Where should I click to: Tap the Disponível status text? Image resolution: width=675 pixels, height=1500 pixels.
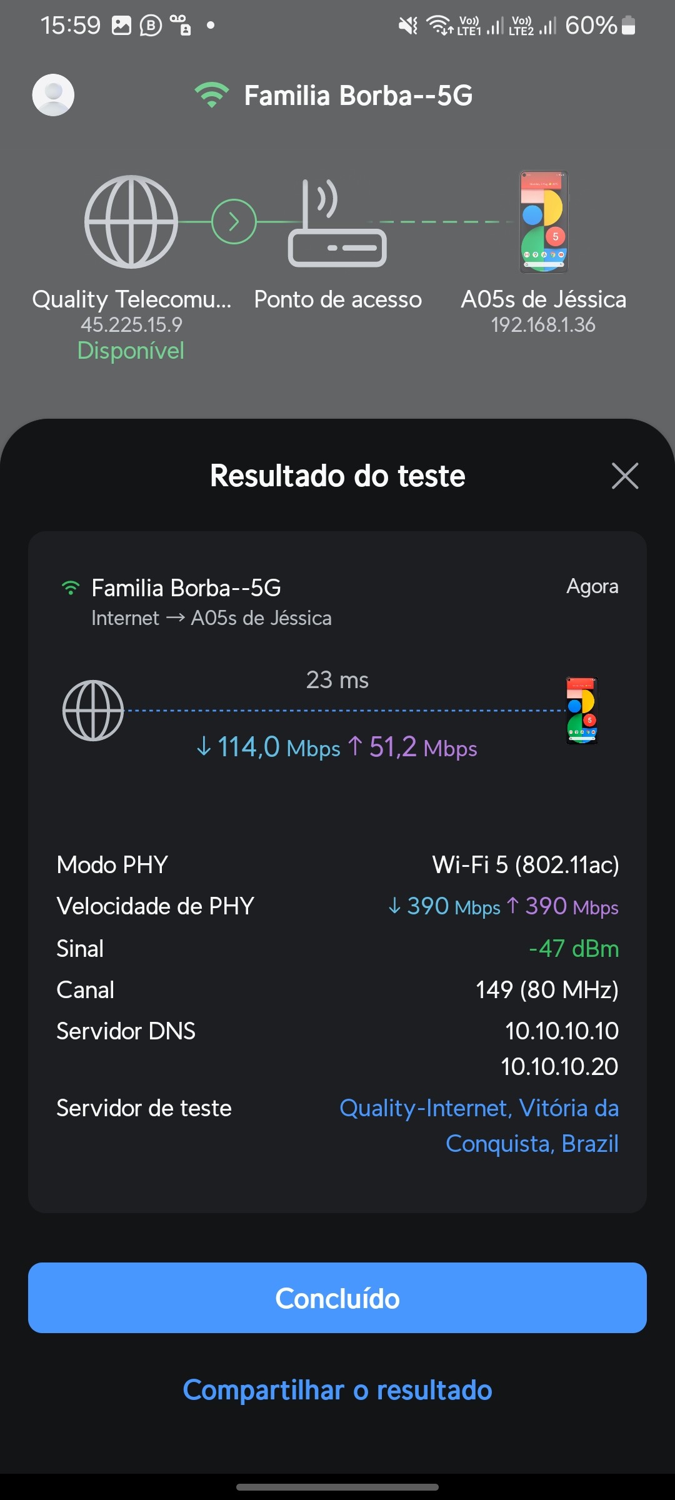(131, 351)
